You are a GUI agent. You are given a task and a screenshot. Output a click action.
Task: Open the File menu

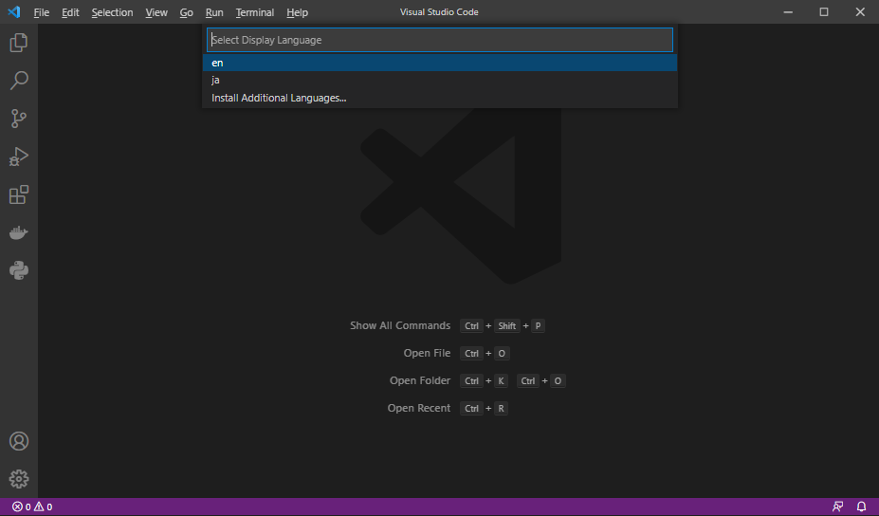point(42,12)
